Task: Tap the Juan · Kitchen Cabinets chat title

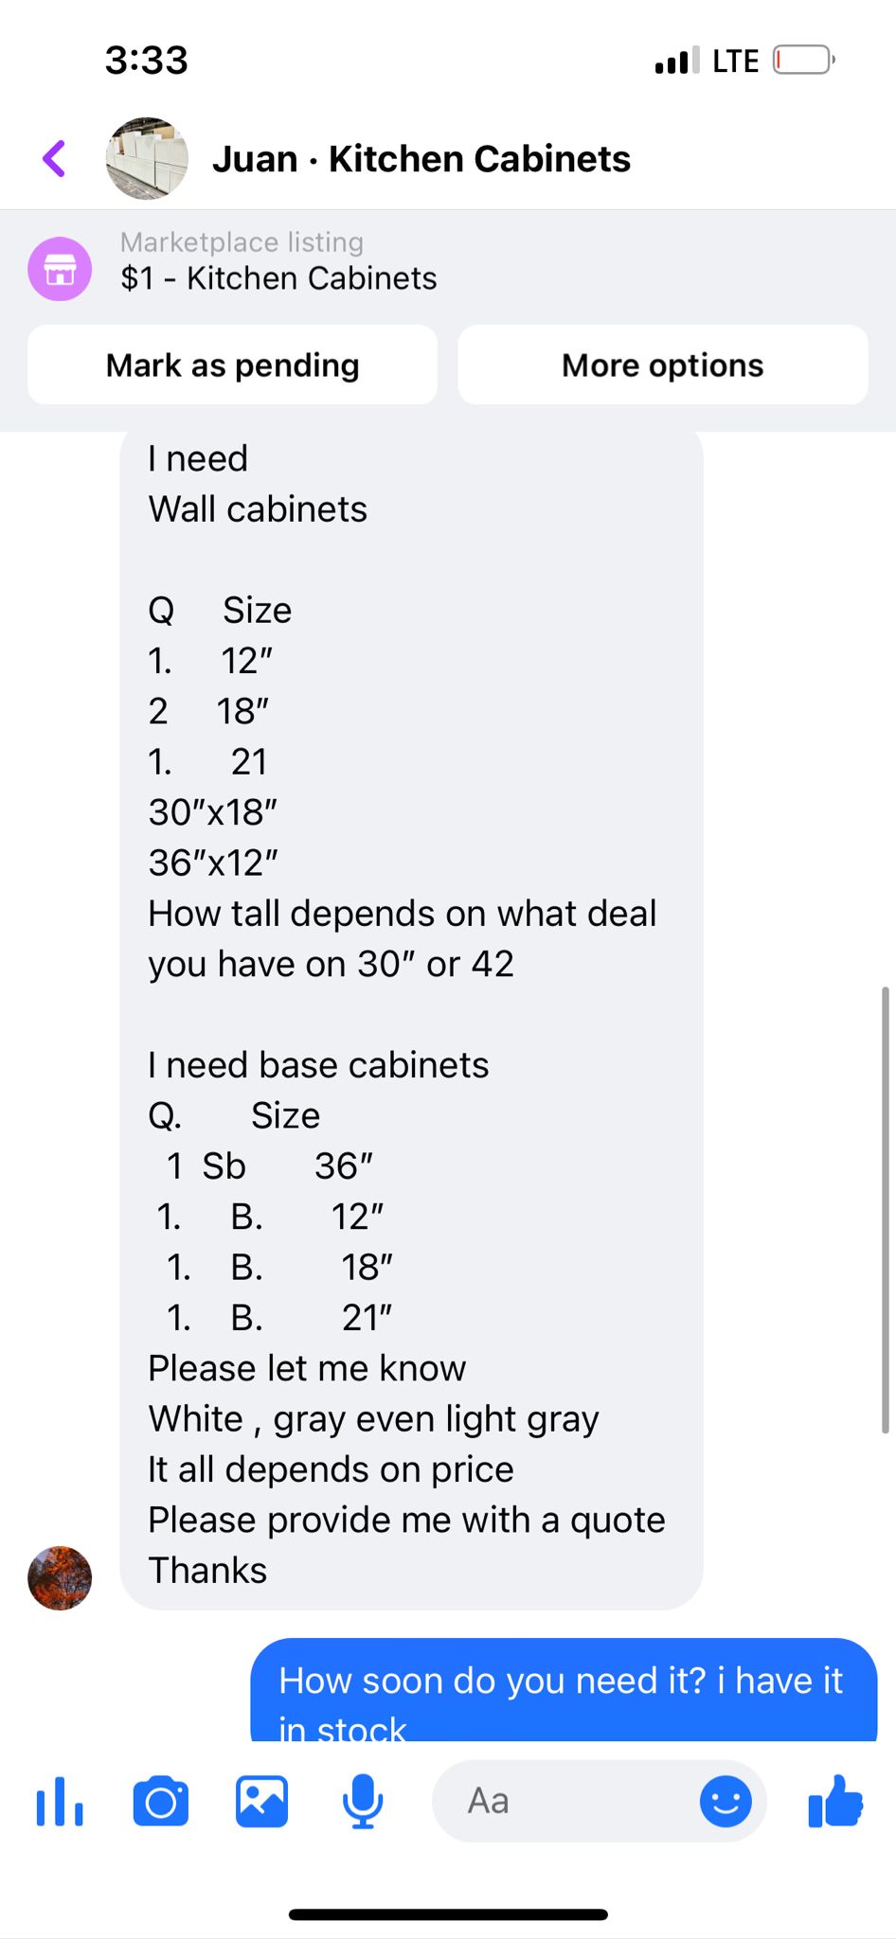Action: pos(421,159)
